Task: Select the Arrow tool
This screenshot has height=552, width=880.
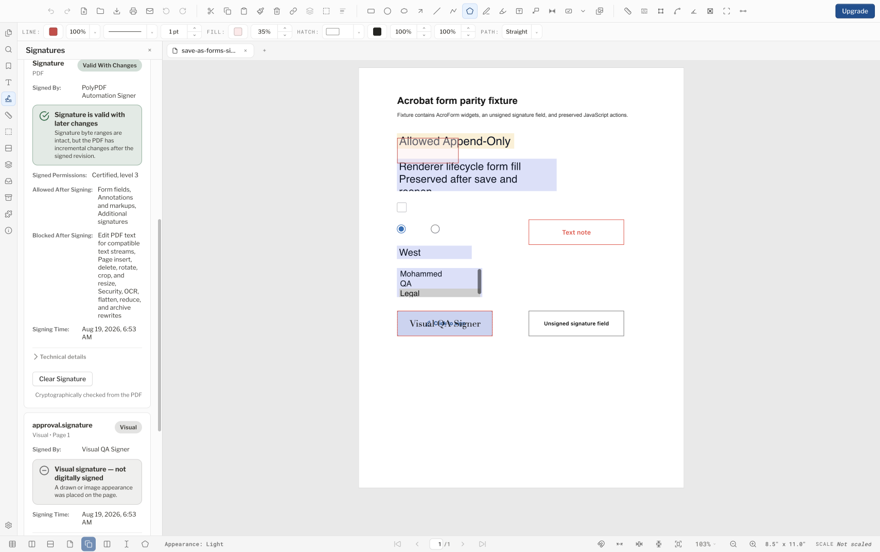Action: [x=420, y=11]
